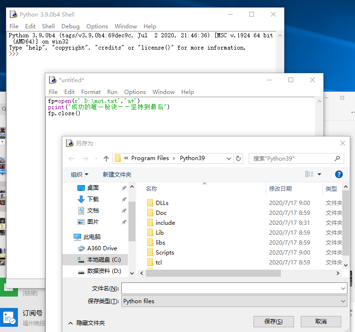Viewport: 355px width, 332px height.
Task: Open File menu in Python Shell window
Action: pyautogui.click(x=14, y=26)
